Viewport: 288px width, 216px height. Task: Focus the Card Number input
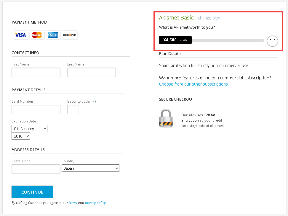[36, 109]
